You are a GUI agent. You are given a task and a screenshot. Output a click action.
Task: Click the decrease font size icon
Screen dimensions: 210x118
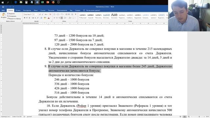tap(42, 14)
